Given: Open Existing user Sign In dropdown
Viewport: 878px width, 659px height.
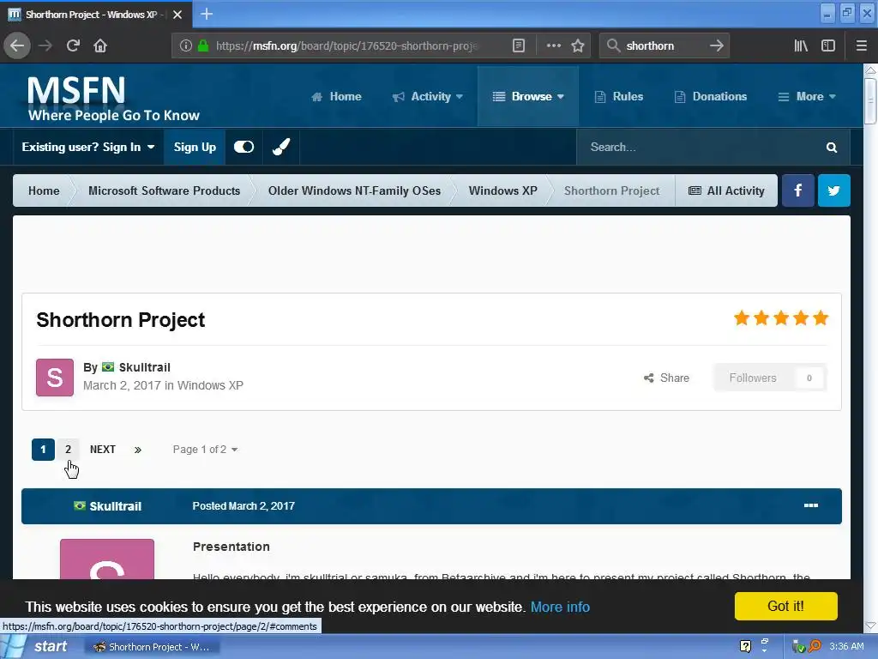Looking at the screenshot, I should [88, 147].
